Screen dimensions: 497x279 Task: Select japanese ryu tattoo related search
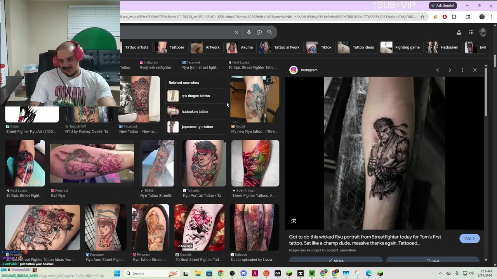pos(195,127)
